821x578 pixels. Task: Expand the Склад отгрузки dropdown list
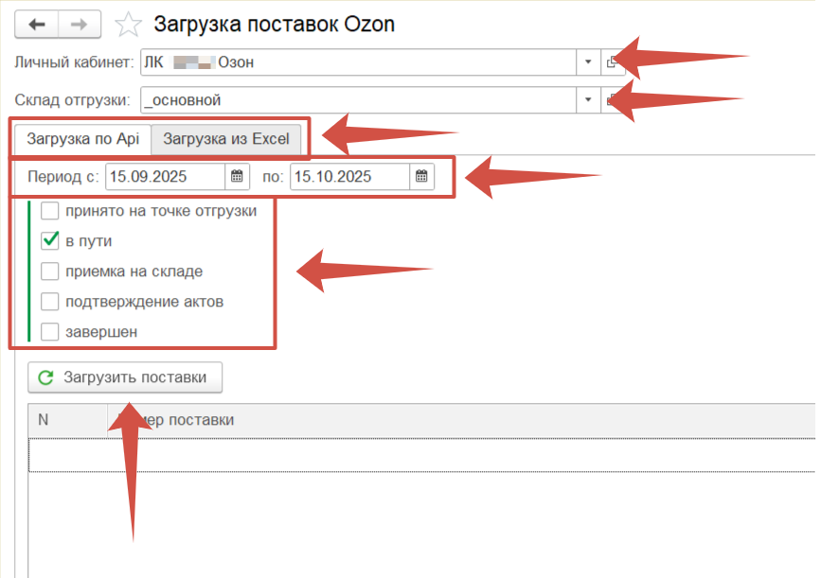tap(588, 100)
